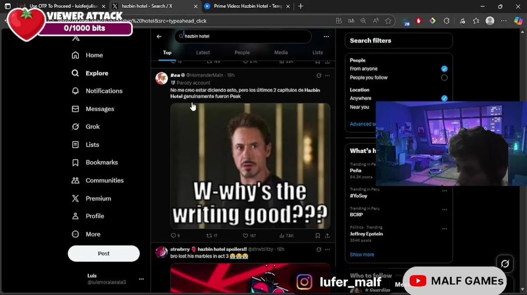
Task: Click the red hand ad blocker extension
Action: coord(419,21)
